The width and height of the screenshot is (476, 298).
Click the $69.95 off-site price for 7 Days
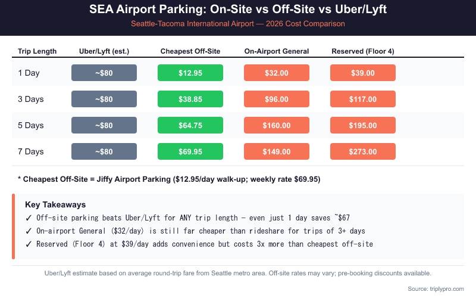coord(190,151)
